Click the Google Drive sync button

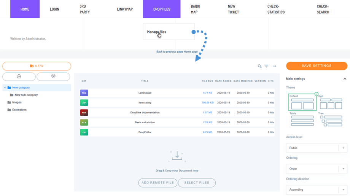[x=19, y=76]
